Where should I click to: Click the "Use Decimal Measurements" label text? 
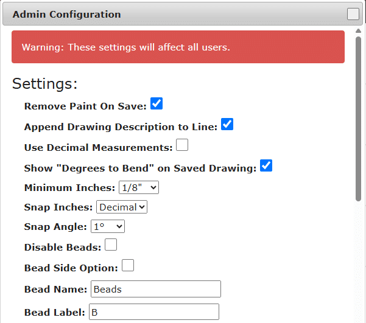(98, 147)
